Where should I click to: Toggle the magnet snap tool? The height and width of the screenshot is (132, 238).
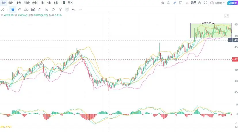point(53,10)
